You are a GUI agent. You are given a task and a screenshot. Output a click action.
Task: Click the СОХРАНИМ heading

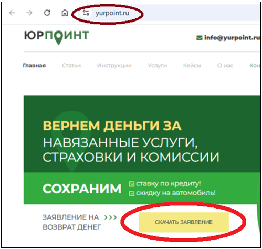point(82,189)
